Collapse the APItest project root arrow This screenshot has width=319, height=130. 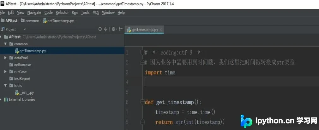[x=1, y=37]
